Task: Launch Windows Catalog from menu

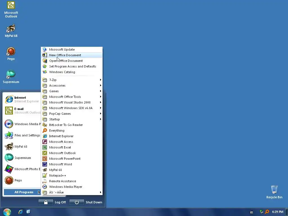Action: coord(72,72)
